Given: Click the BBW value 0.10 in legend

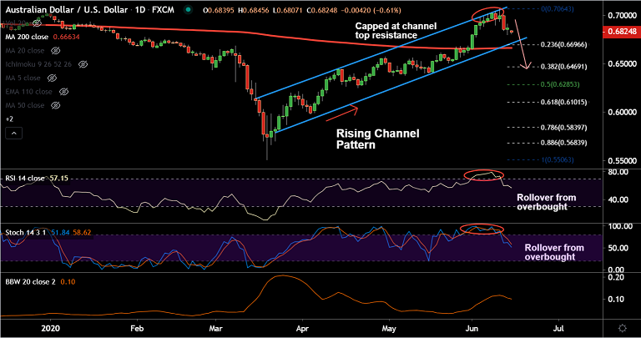Looking at the screenshot, I should (68, 281).
